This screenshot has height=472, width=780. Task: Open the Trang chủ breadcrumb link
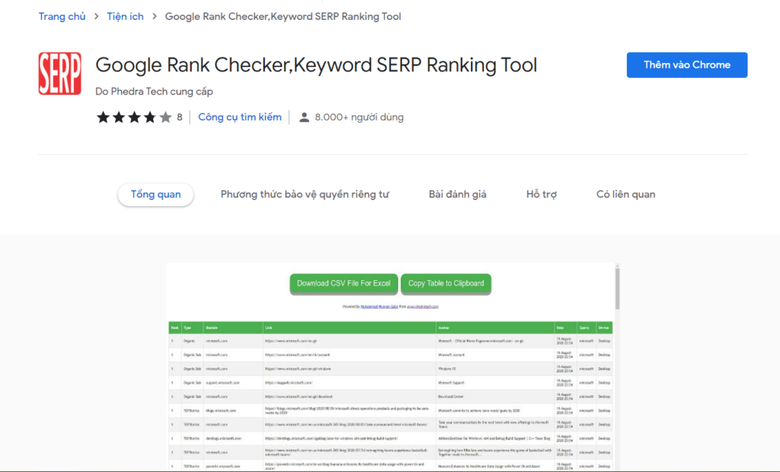[62, 16]
